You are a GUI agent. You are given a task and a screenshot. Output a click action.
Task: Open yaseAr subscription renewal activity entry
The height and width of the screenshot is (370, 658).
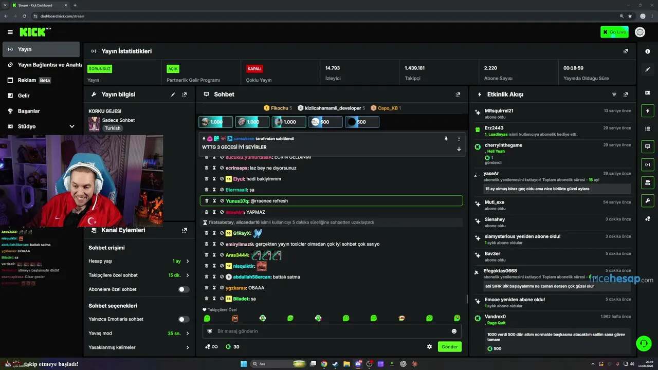(x=553, y=182)
